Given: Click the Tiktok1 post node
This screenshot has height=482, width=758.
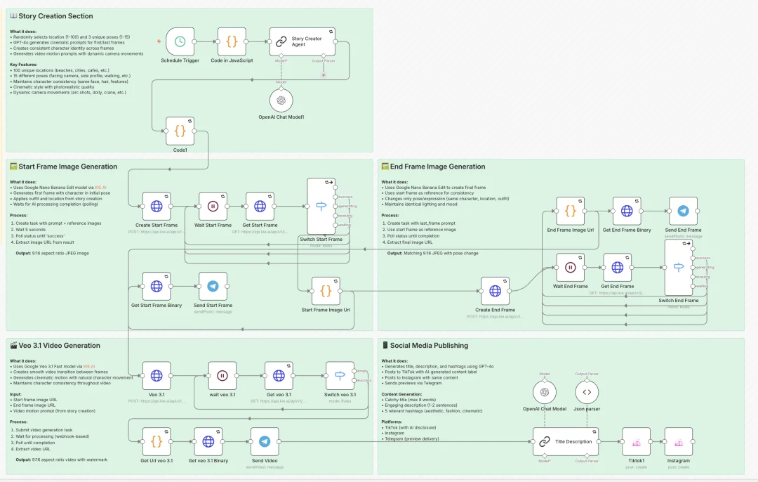Looking at the screenshot, I should click(x=636, y=442).
